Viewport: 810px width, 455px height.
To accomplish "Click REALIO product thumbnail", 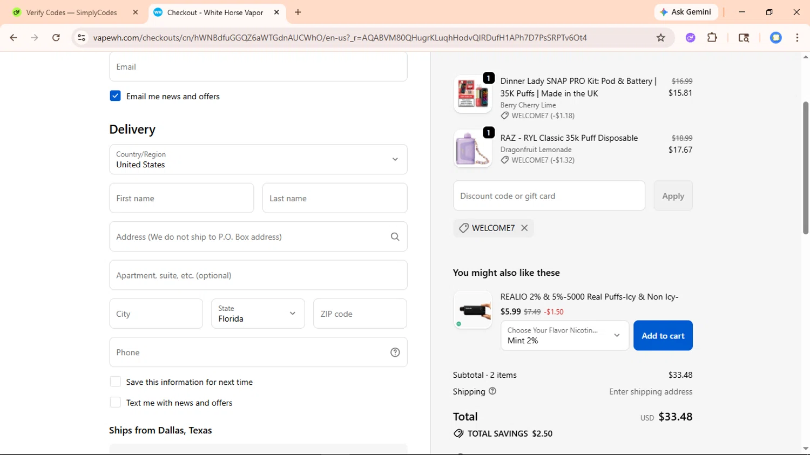I will [473, 310].
